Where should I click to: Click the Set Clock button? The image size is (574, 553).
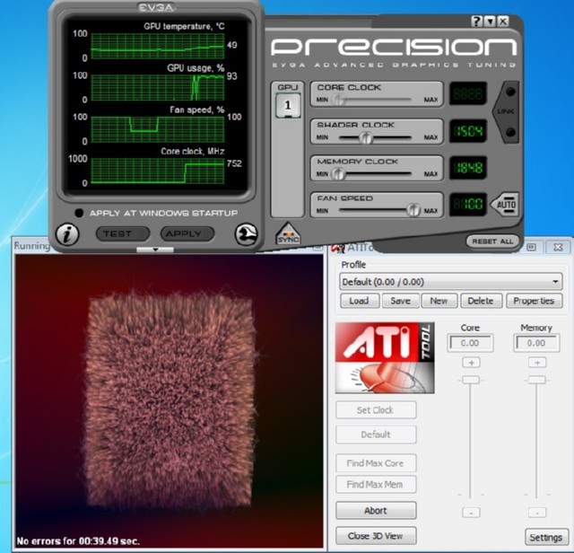pos(376,409)
